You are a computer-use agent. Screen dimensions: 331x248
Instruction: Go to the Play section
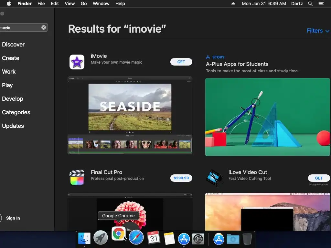(x=7, y=85)
